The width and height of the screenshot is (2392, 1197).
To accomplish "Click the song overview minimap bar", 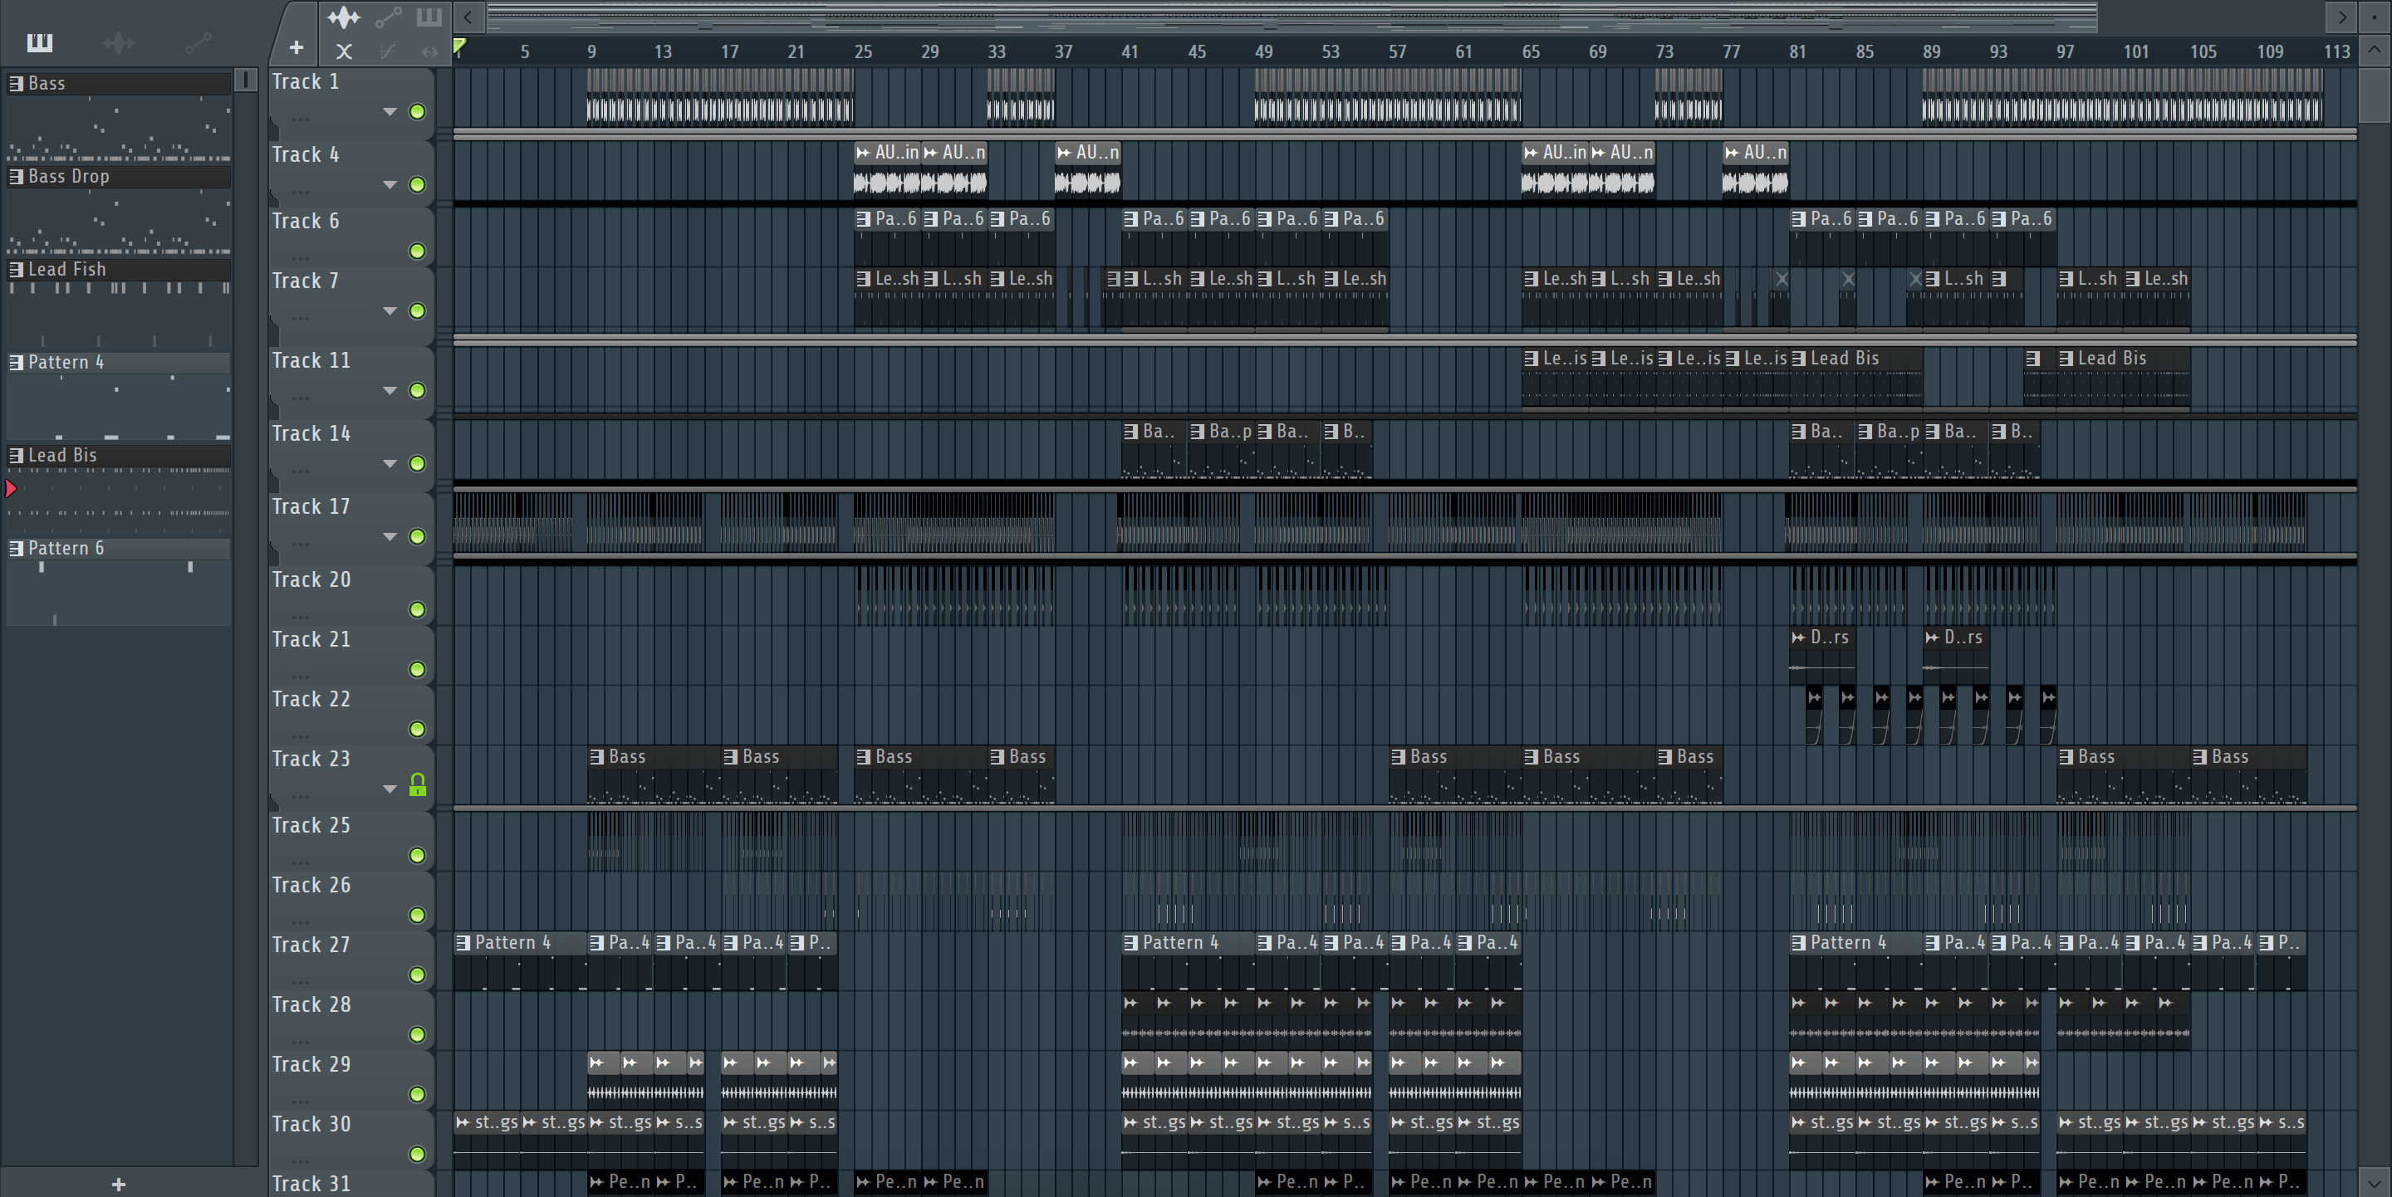I will coord(1292,17).
